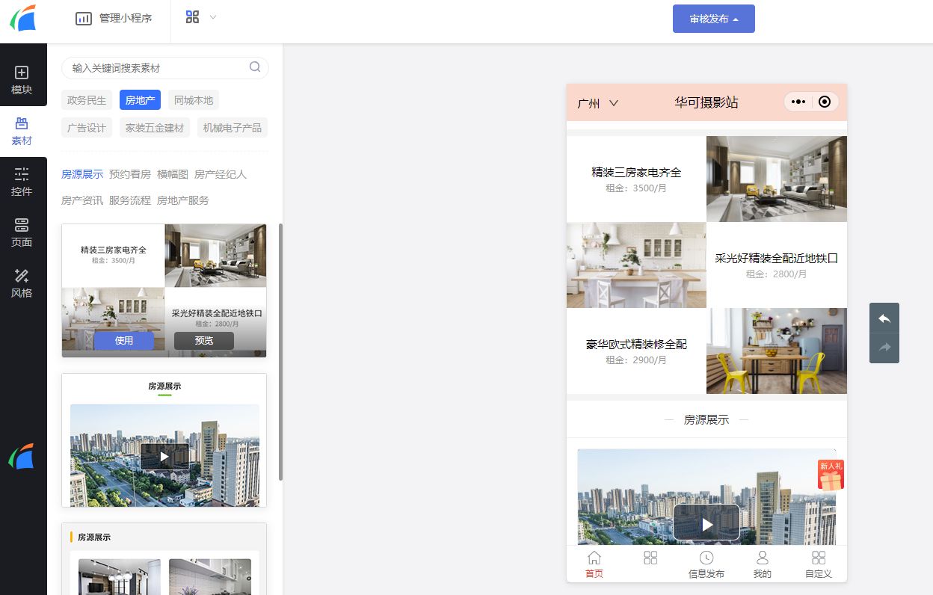Click 采光好精装全配近地铁口 listing in preview
Image resolution: width=933 pixels, height=595 pixels.
777,259
